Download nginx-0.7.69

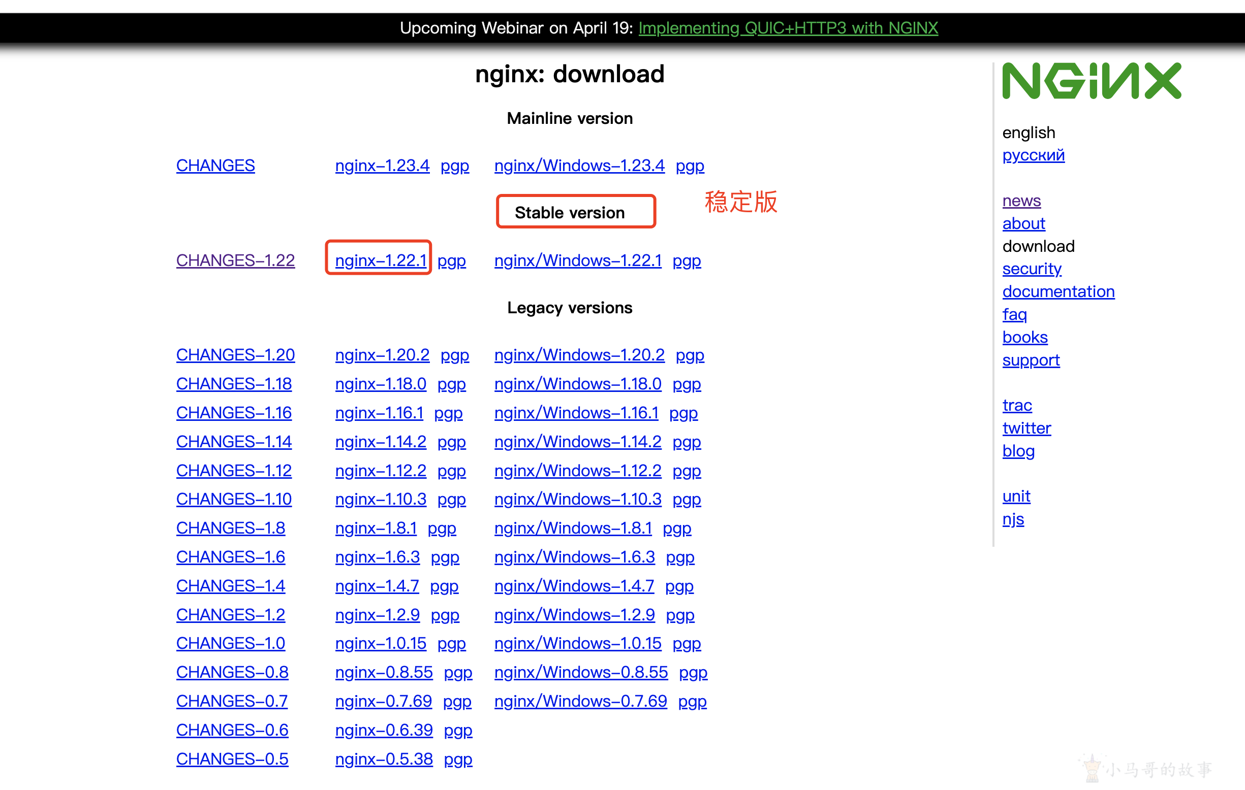[x=383, y=701]
